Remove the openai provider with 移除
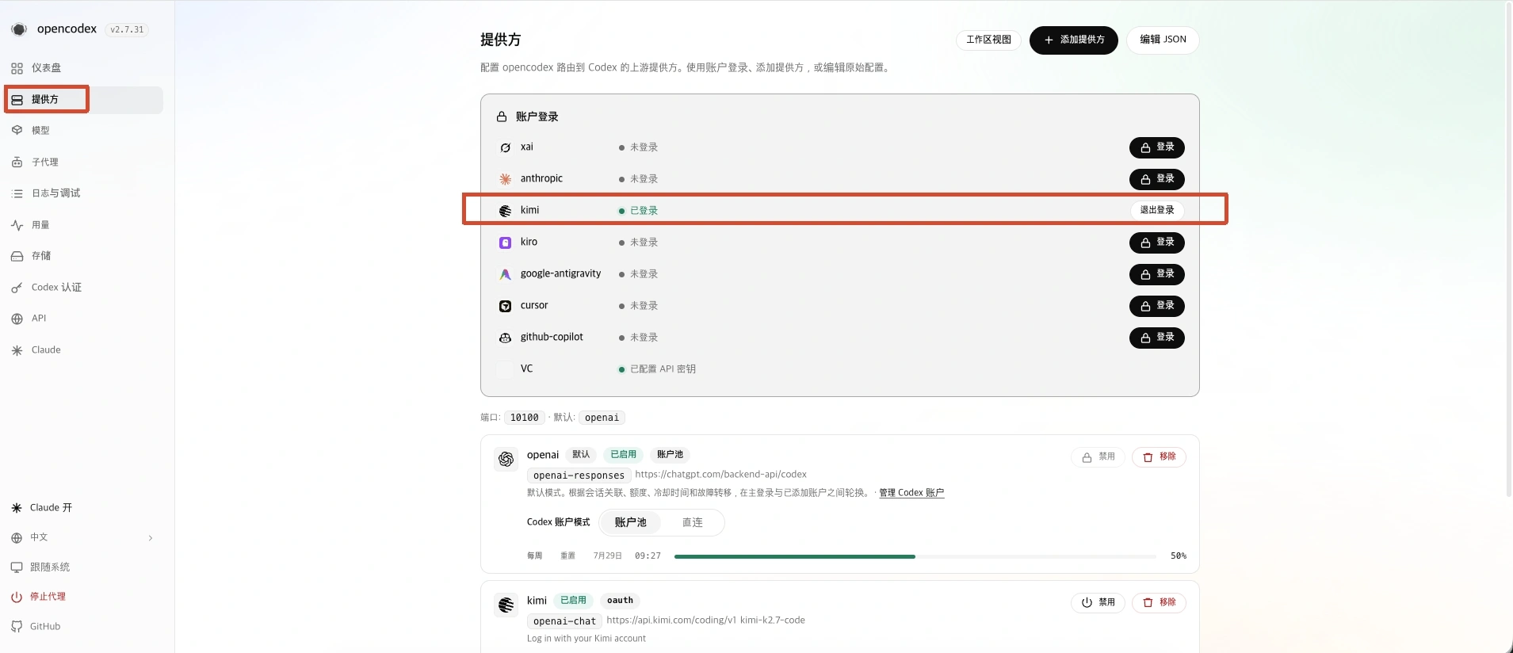Image resolution: width=1513 pixels, height=653 pixels. point(1159,457)
